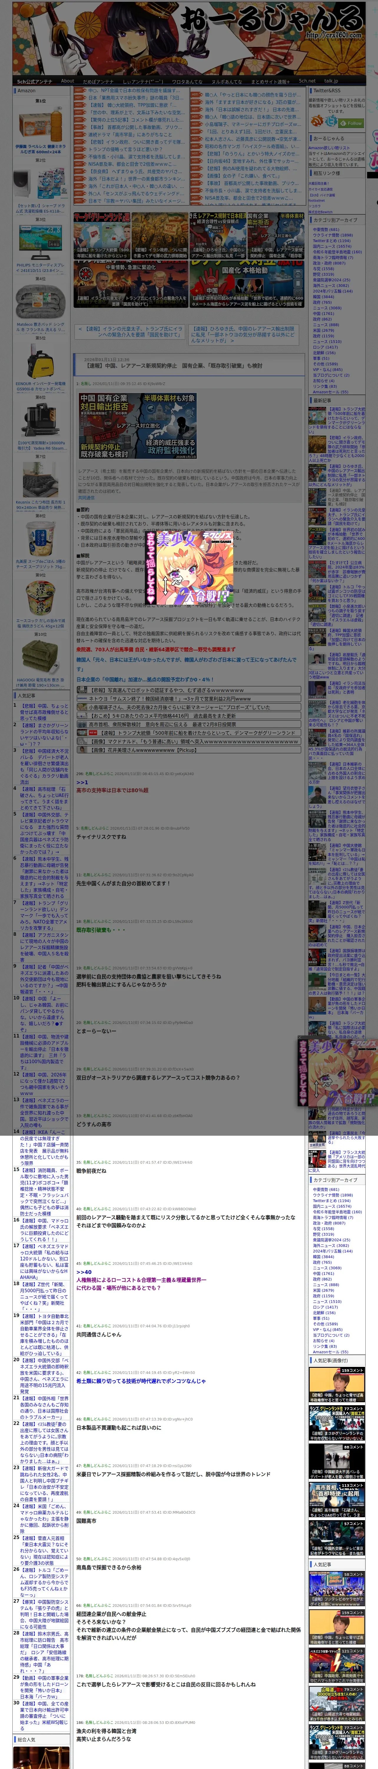Open the image-article thumbnail with 159コメント badge
The height and width of the screenshot is (1769, 378).
336,1385
